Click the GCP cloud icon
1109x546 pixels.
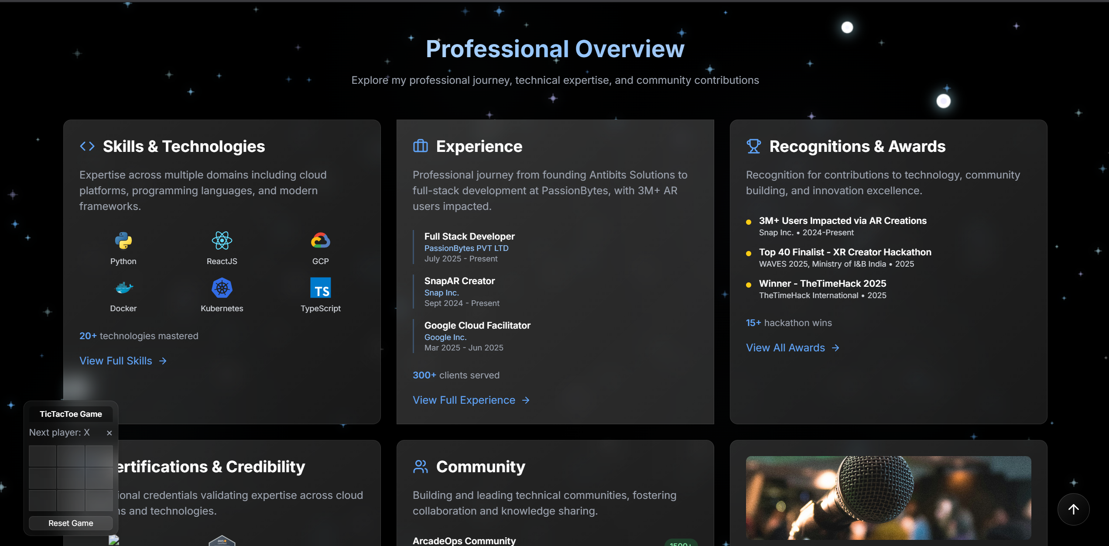pos(320,240)
